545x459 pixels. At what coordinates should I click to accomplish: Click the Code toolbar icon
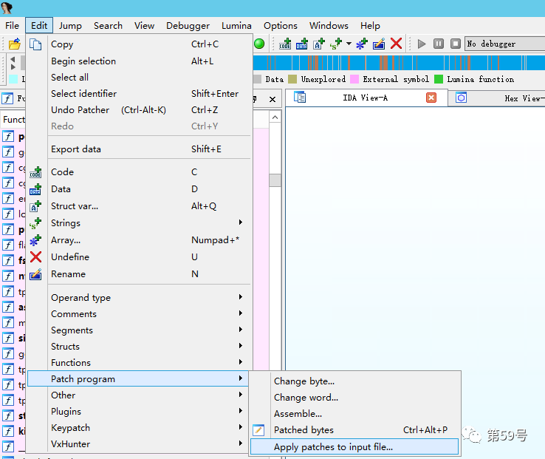pyautogui.click(x=285, y=44)
